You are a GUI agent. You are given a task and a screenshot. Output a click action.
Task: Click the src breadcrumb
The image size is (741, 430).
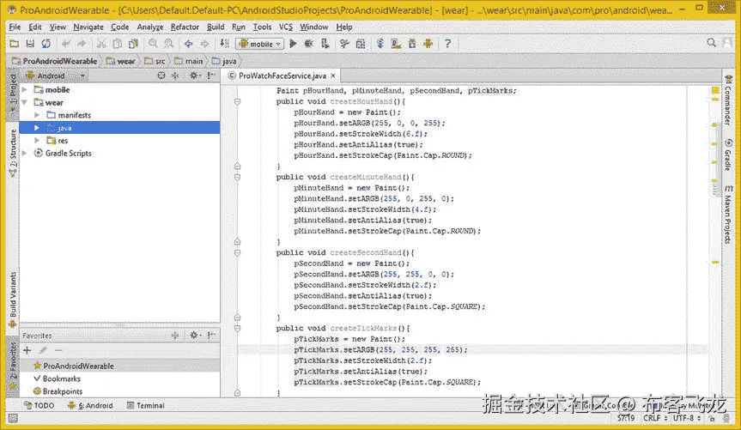[155, 62]
